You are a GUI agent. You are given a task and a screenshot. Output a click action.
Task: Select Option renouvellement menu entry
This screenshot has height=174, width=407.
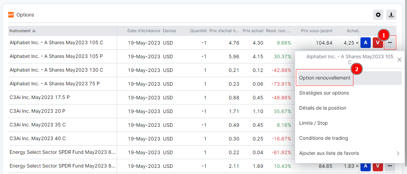pyautogui.click(x=349, y=78)
